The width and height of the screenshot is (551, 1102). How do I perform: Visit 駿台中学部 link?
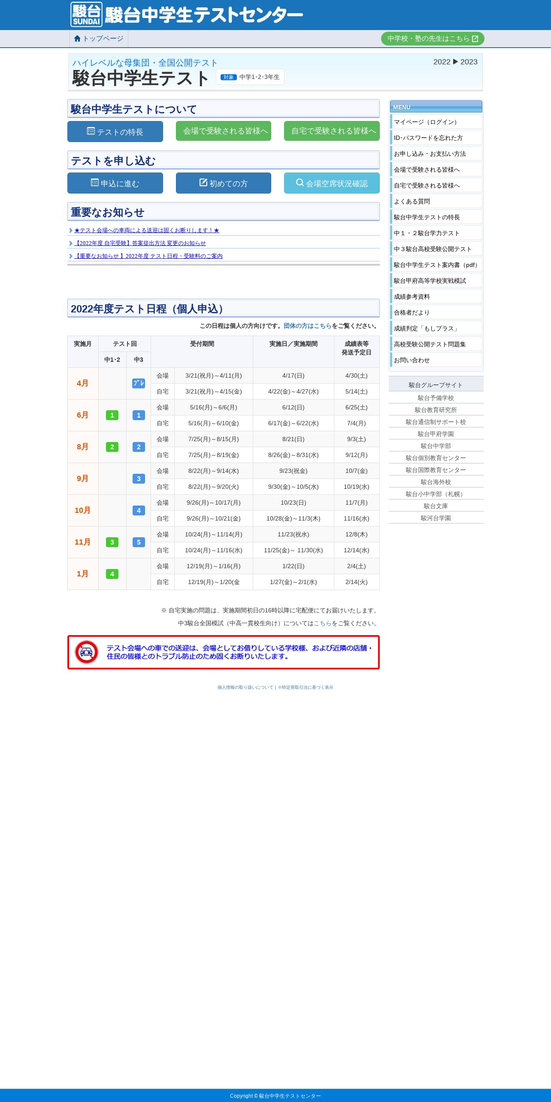click(436, 446)
